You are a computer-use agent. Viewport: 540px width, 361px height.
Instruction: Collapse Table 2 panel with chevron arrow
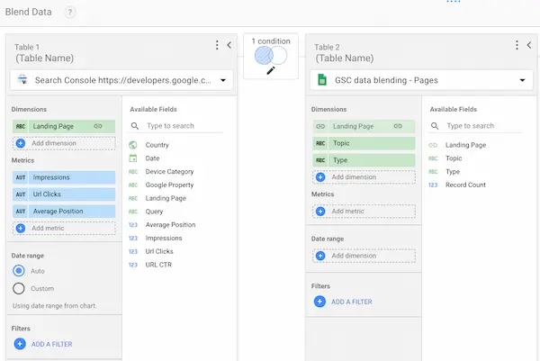tap(529, 45)
